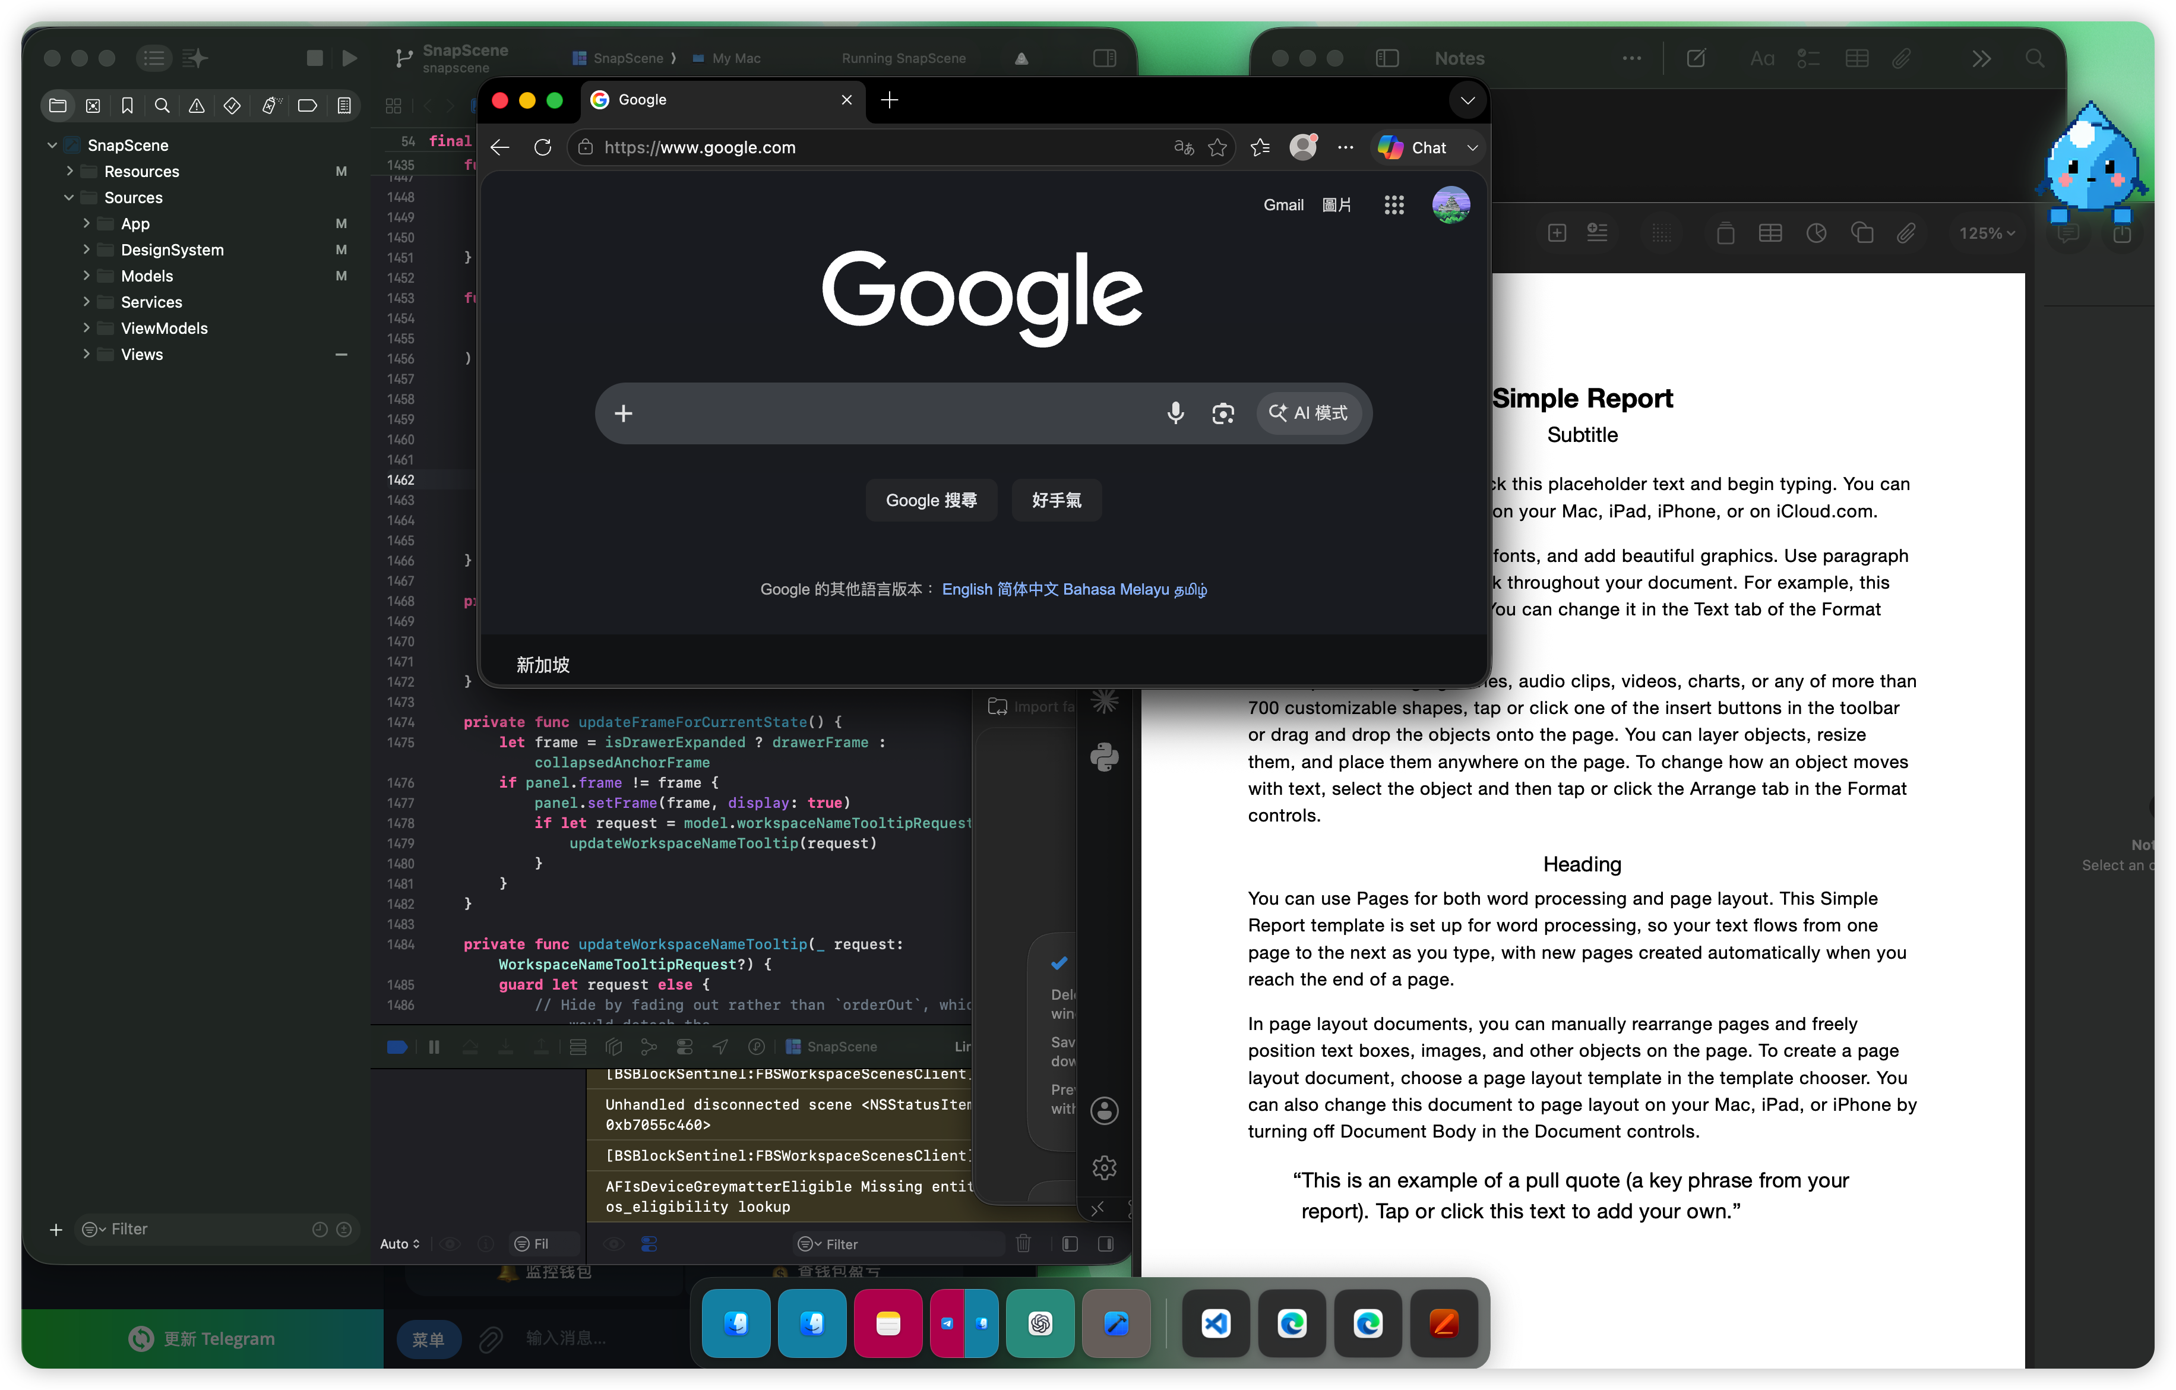This screenshot has height=1390, width=2176.
Task: Open the gear settings icon in the side panel
Action: [x=1104, y=1168]
